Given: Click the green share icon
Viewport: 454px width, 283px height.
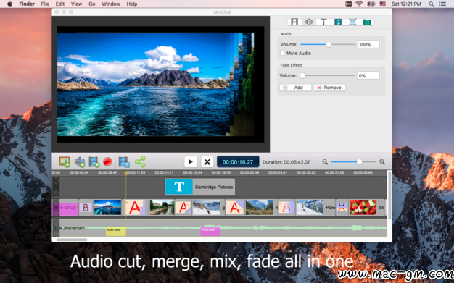Looking at the screenshot, I should click(x=140, y=162).
